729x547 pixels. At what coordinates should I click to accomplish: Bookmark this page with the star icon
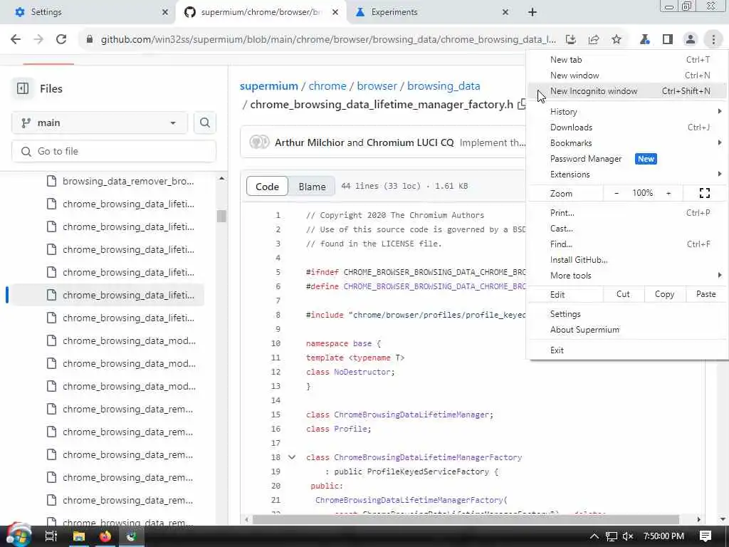point(617,40)
